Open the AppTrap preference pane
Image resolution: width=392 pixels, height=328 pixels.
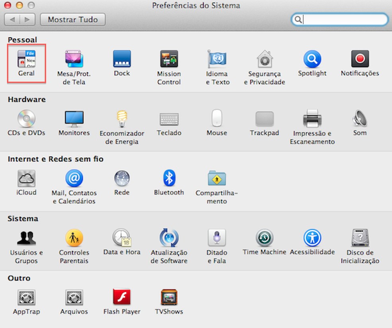(26, 297)
